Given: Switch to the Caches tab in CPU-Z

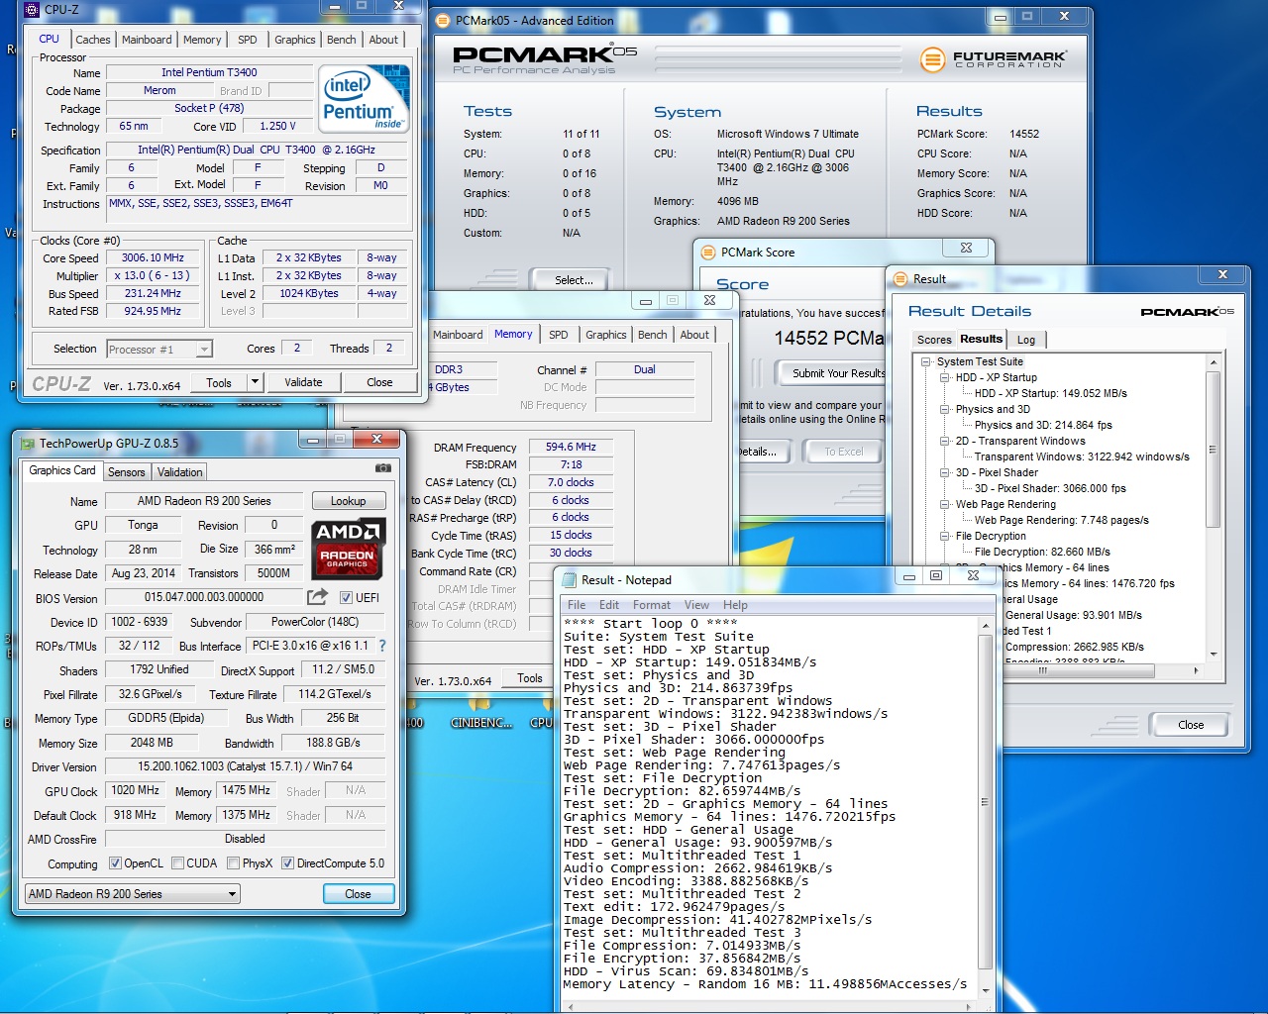Looking at the screenshot, I should click(x=93, y=40).
